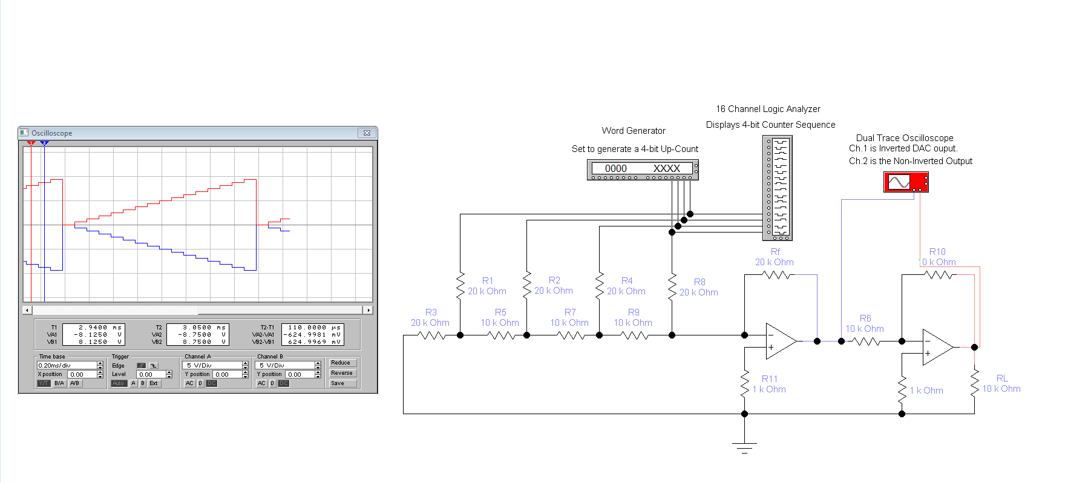Select resistor R9 10 k Ohm
1068x482 pixels.
click(x=634, y=335)
